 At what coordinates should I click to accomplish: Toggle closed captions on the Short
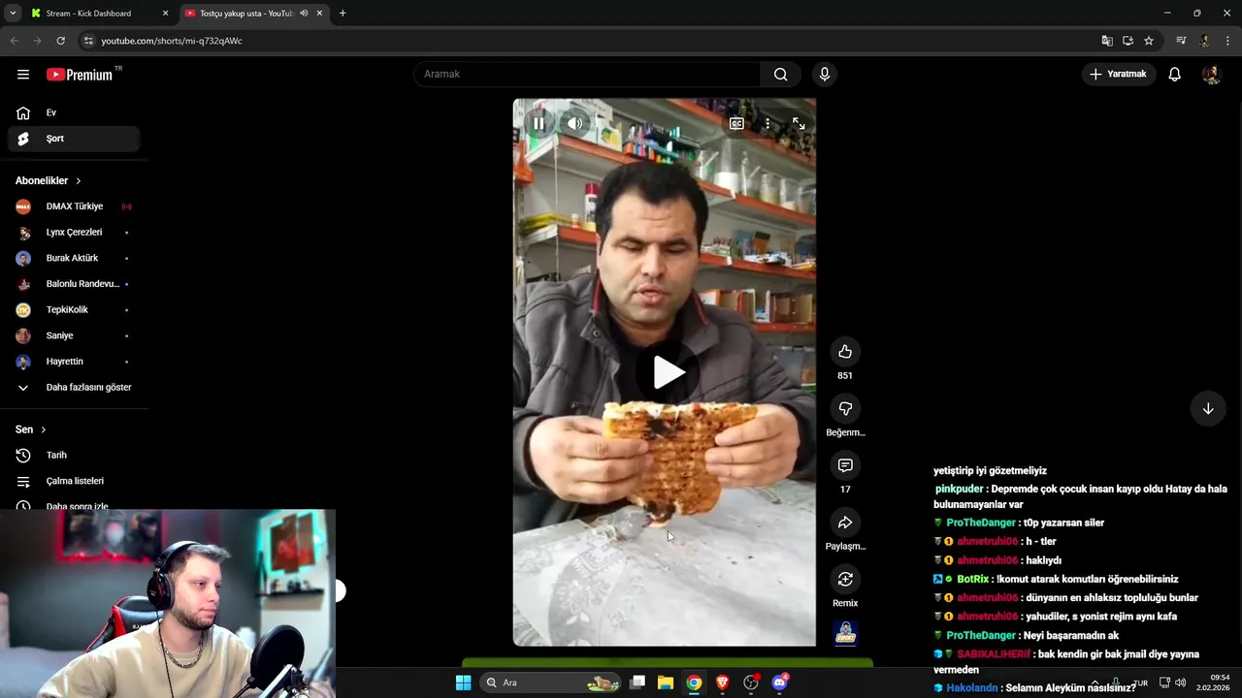pyautogui.click(x=736, y=124)
